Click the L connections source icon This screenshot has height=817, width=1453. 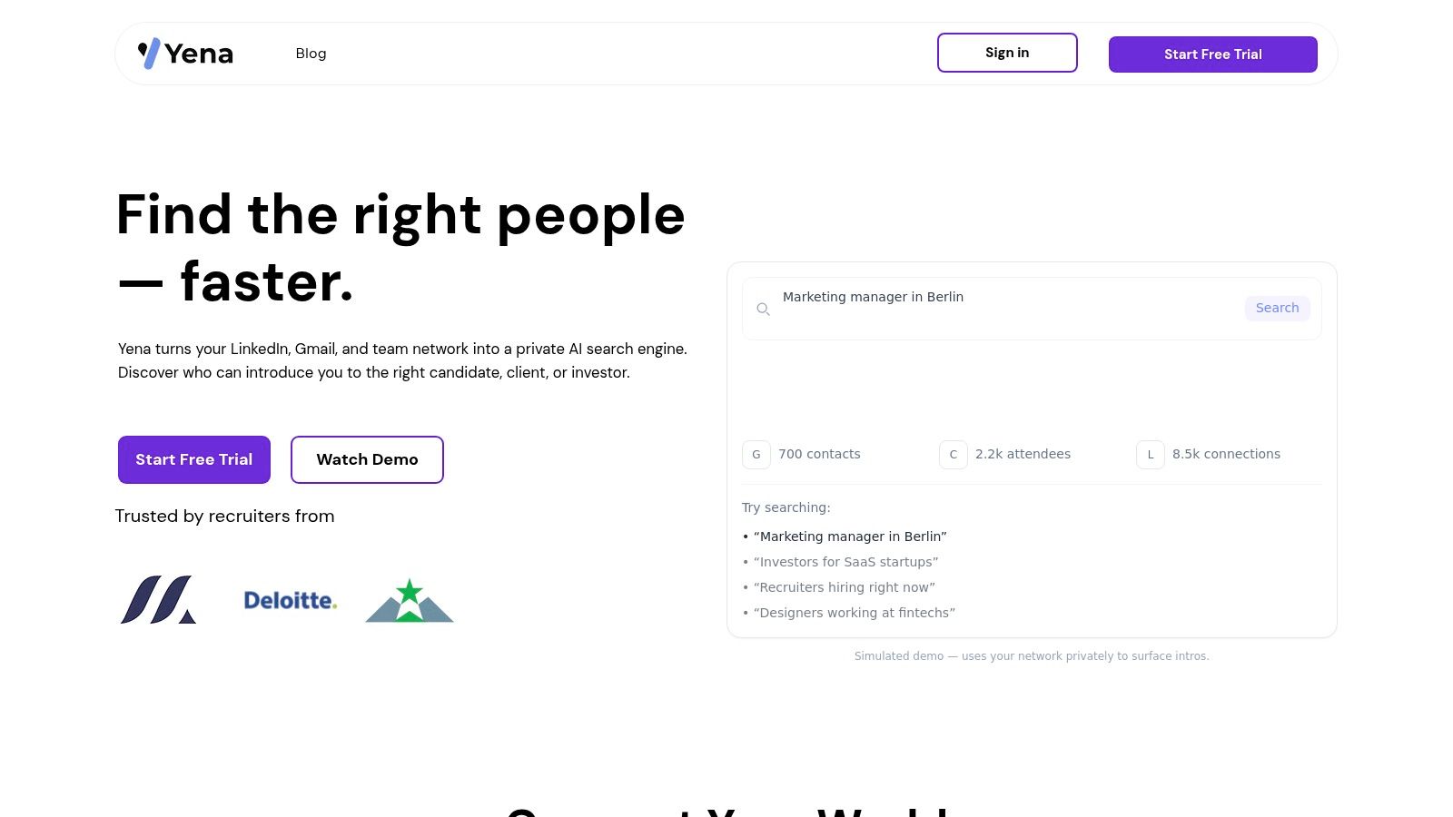1150,454
